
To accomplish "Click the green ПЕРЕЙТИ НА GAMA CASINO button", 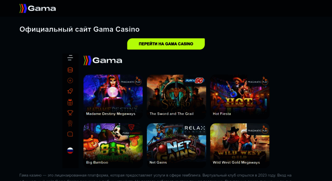I will [x=166, y=44].
